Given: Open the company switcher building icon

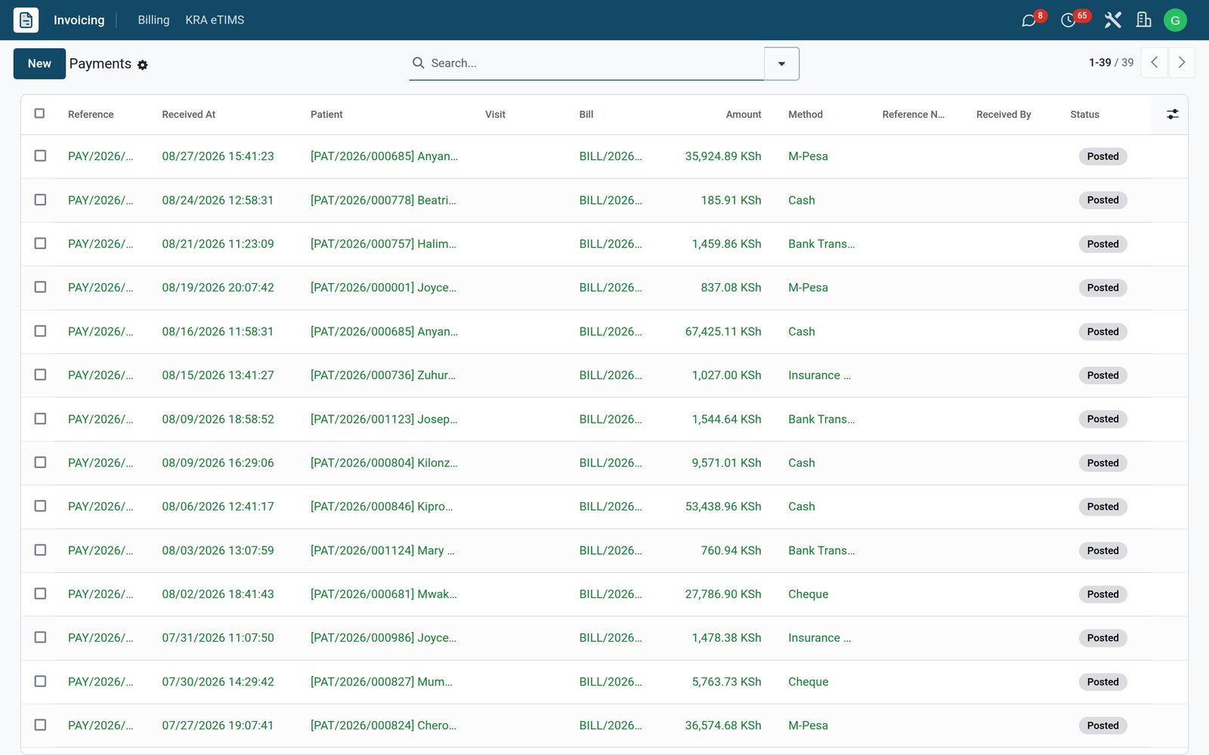Looking at the screenshot, I should [1144, 20].
